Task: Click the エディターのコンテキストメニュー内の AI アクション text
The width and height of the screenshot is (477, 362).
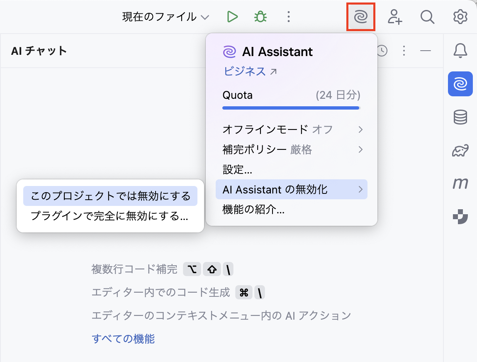Action: pos(221,316)
